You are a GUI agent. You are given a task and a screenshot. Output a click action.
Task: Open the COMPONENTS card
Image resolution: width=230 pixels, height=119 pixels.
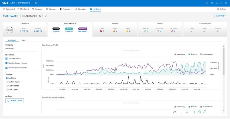[x=205, y=29]
